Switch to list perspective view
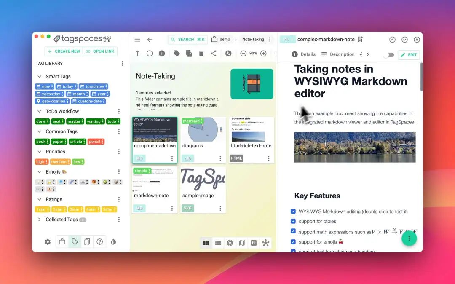455x284 pixels. click(x=218, y=243)
